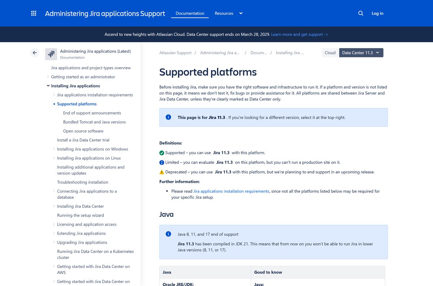Click yellow Deprecated warning icon
The width and height of the screenshot is (433, 286).
coord(162,172)
